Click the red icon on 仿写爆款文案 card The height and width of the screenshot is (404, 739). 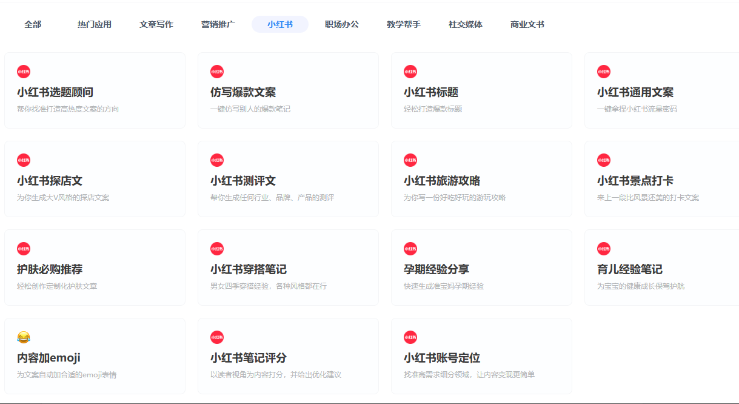pos(217,72)
